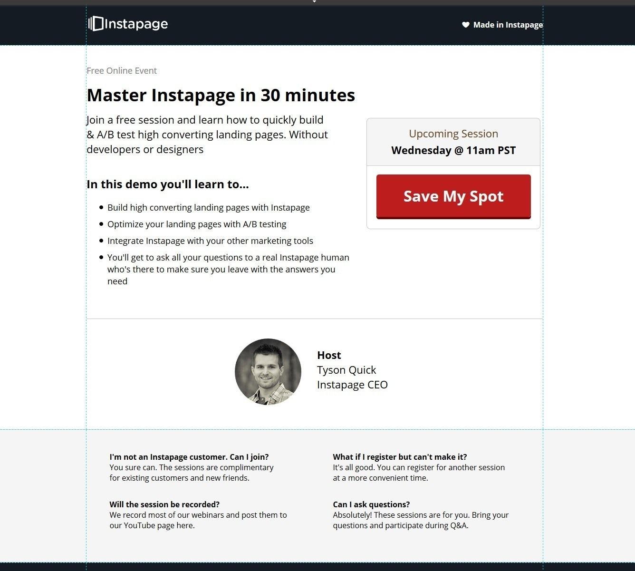Click the 'Can I ask questions?' FAQ heading
The width and height of the screenshot is (635, 571).
pyautogui.click(x=371, y=504)
